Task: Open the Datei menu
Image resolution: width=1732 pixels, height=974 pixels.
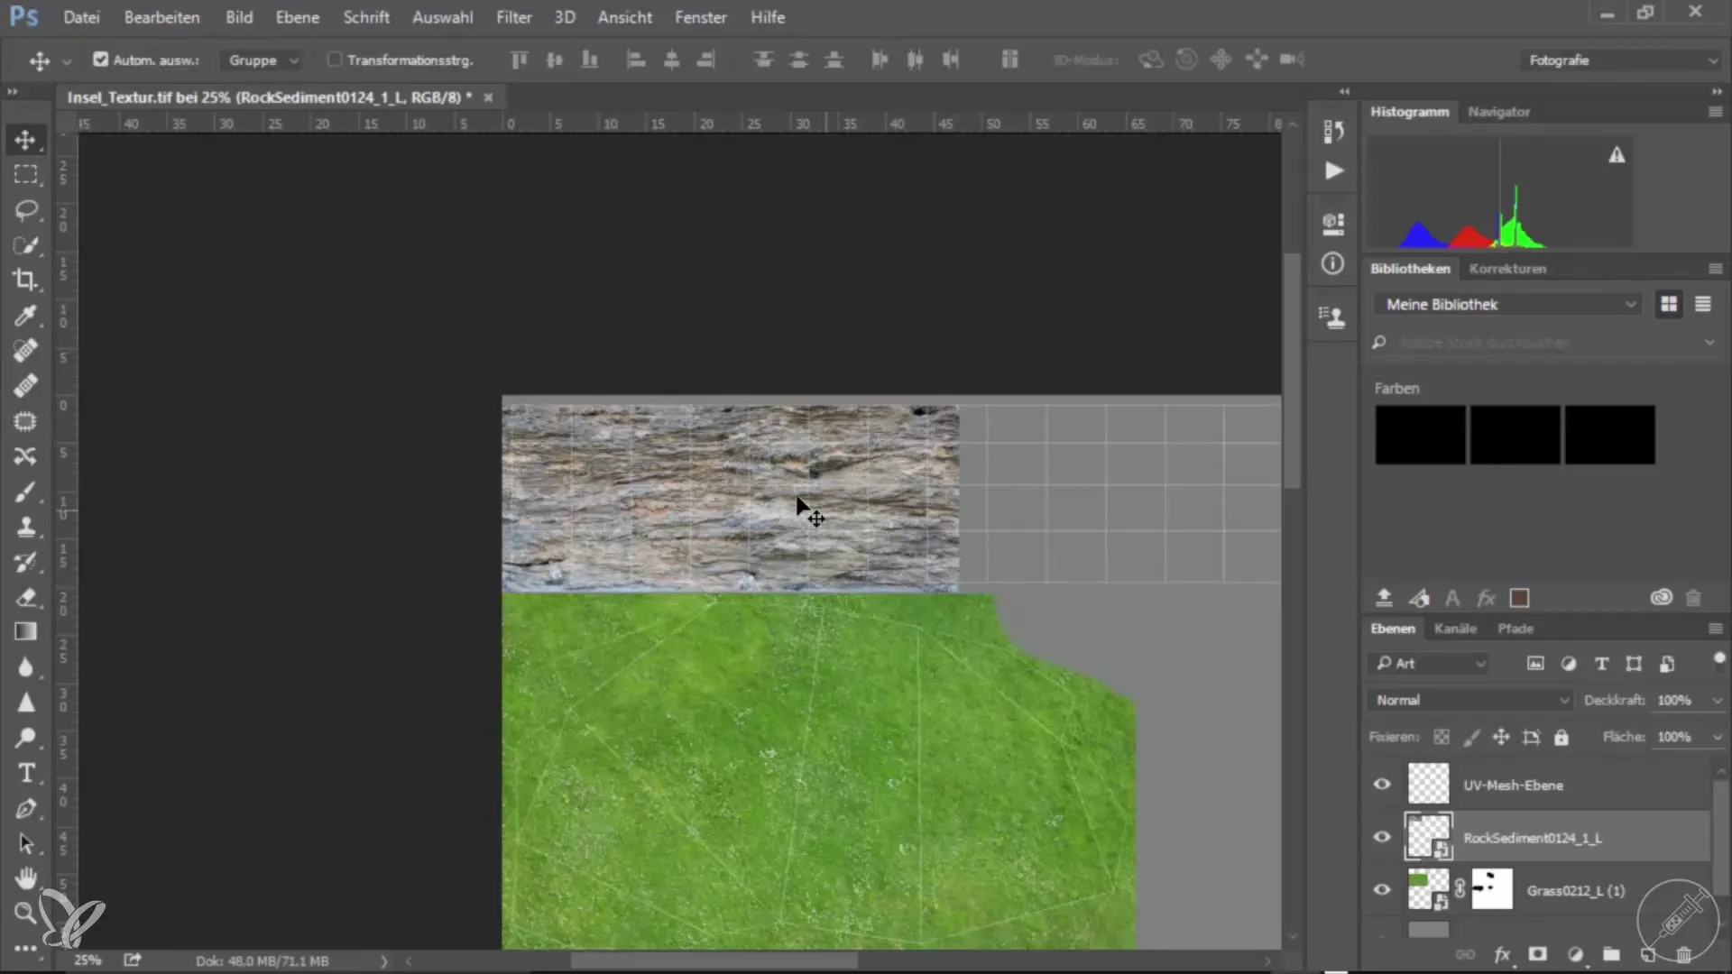Action: pos(81,17)
